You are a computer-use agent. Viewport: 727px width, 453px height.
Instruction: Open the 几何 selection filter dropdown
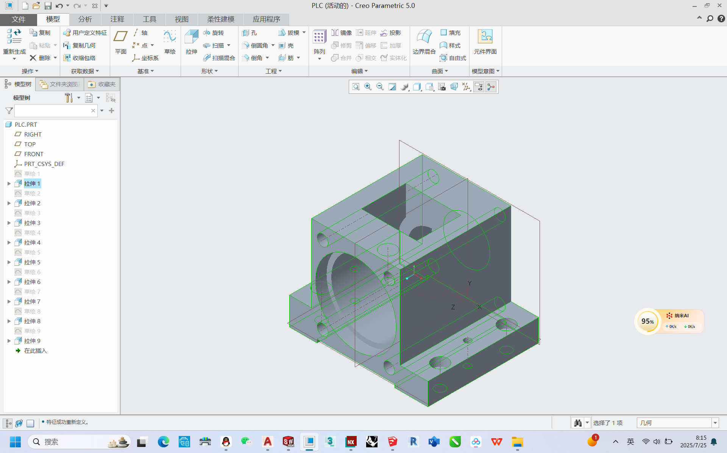pyautogui.click(x=715, y=423)
